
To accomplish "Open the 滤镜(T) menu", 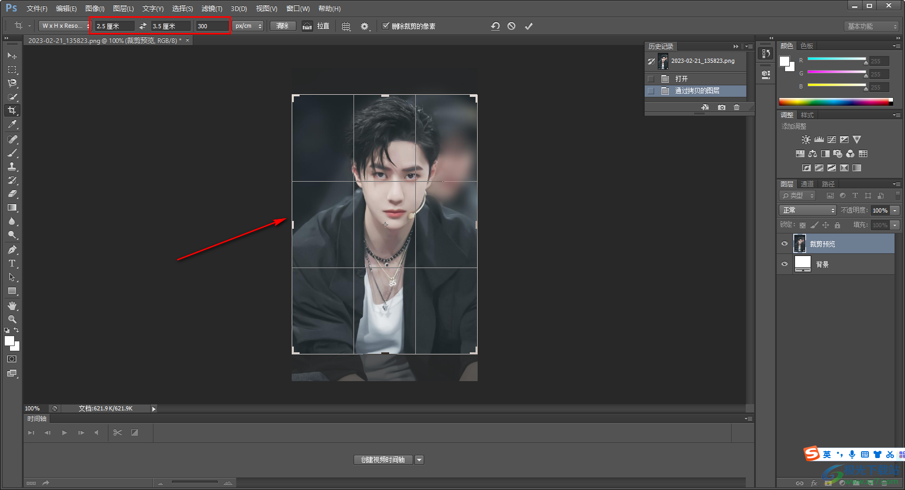I will pyautogui.click(x=212, y=9).
